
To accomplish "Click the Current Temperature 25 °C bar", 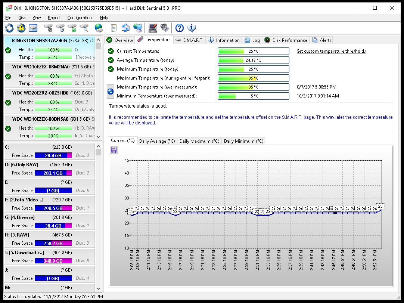I will [253, 51].
